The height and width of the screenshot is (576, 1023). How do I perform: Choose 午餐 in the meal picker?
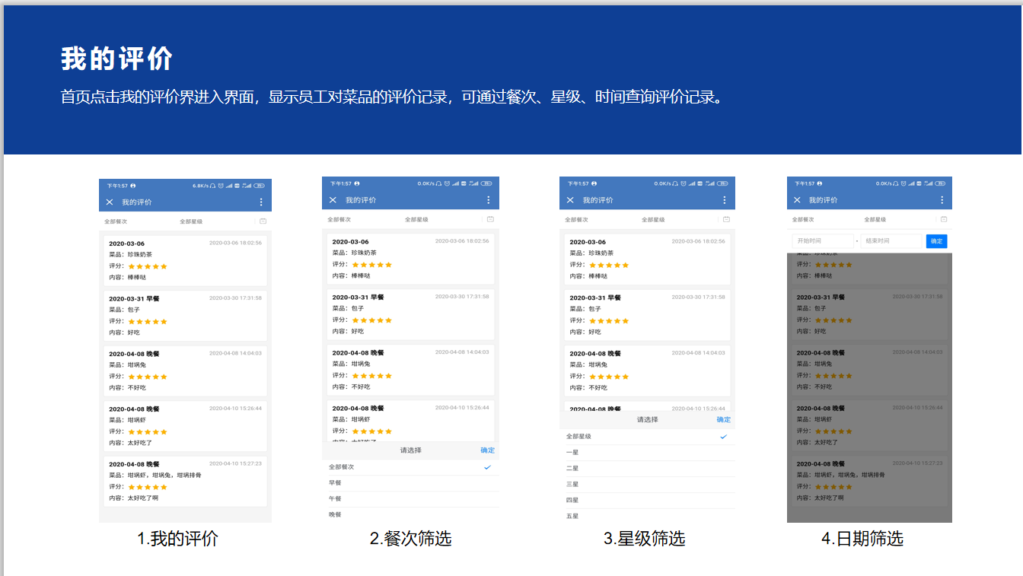(x=410, y=499)
